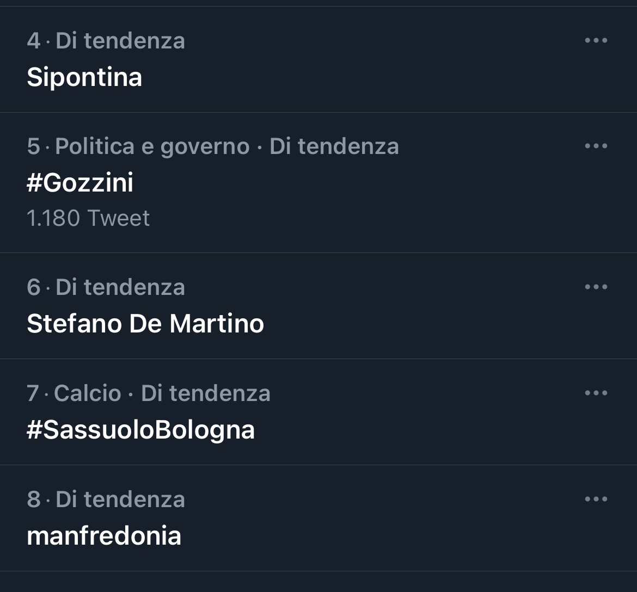Click rank number 7 above #SassuoloBologna
637x592 pixels.
pos(33,393)
